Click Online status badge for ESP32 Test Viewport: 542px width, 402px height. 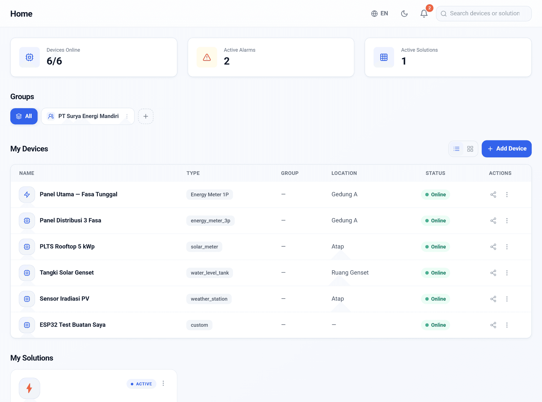click(x=435, y=325)
